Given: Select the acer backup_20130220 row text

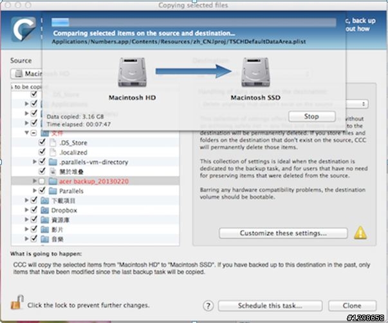Looking at the screenshot, I should (x=94, y=181).
